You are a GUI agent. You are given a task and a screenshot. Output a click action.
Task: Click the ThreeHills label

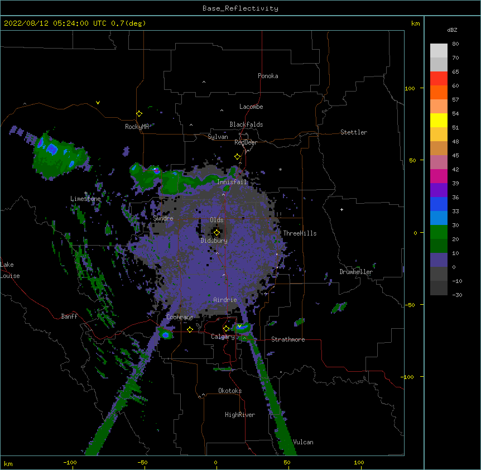tap(300, 233)
